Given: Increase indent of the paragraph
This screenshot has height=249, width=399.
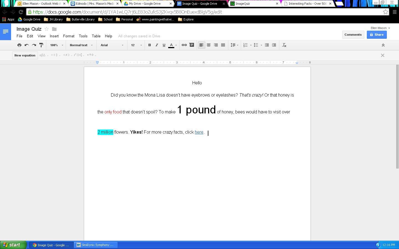Looking at the screenshot, I should click(x=274, y=45).
